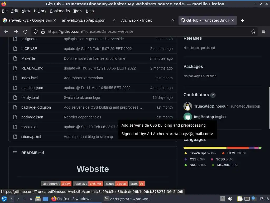
Task: Click the padlock site security icon
Action: [x=43, y=31]
